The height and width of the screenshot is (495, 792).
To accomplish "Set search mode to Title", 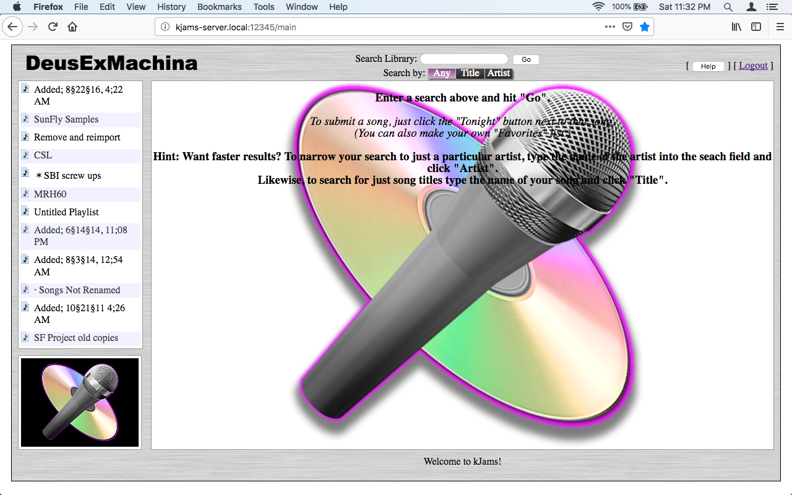I will (470, 73).
